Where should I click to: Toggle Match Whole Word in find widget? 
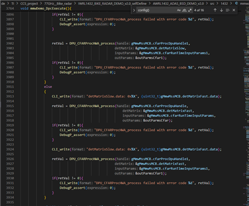(x=184, y=10)
